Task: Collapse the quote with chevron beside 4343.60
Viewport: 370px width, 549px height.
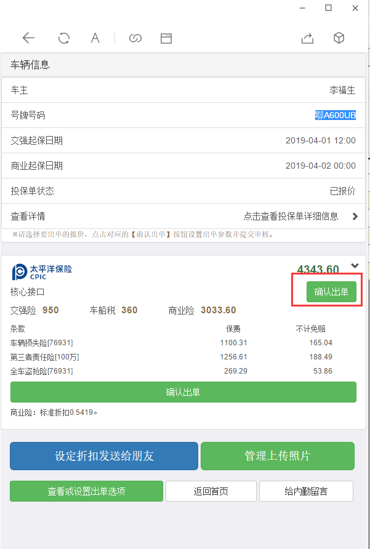Action: [x=355, y=266]
